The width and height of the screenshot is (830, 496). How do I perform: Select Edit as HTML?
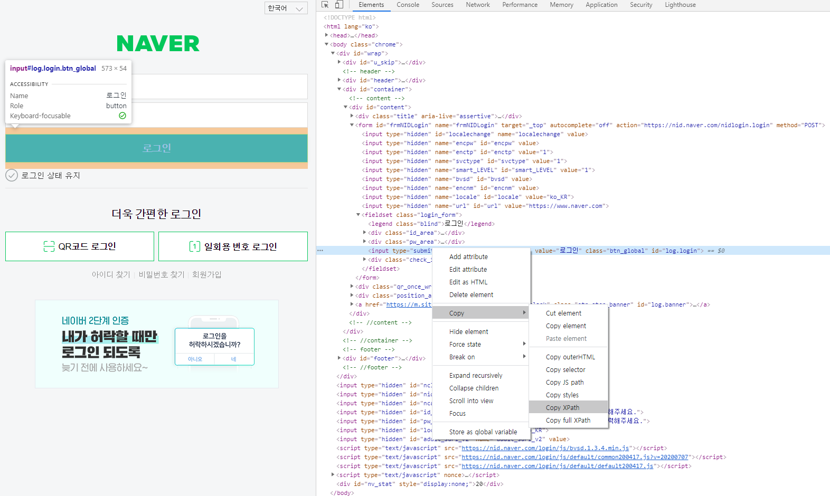[481, 282]
